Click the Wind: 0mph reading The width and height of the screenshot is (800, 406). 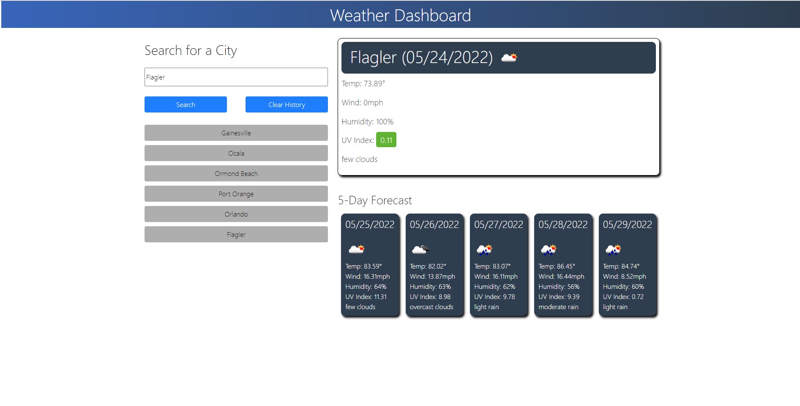pos(362,103)
